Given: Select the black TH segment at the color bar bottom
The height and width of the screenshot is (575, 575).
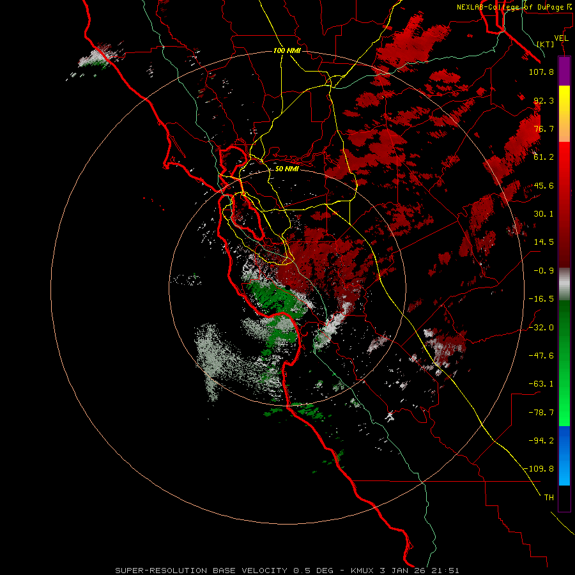Looking at the screenshot, I should (x=564, y=498).
